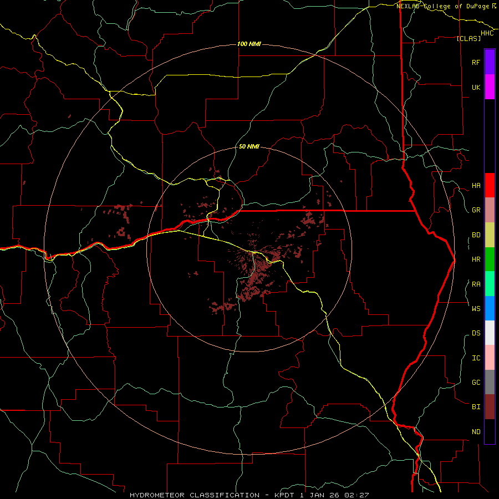Click the IC legend label
499x499 pixels.
click(476, 358)
